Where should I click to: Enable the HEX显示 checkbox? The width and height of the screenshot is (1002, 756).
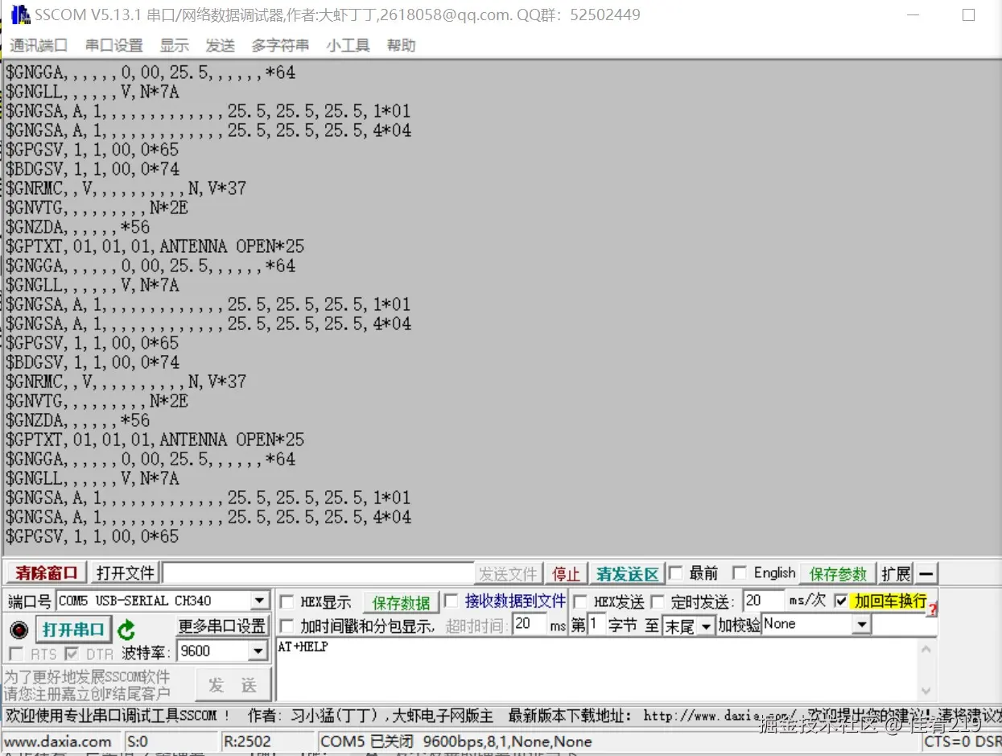(287, 601)
